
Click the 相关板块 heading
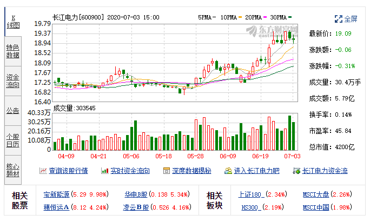pyautogui.click(x=215, y=200)
